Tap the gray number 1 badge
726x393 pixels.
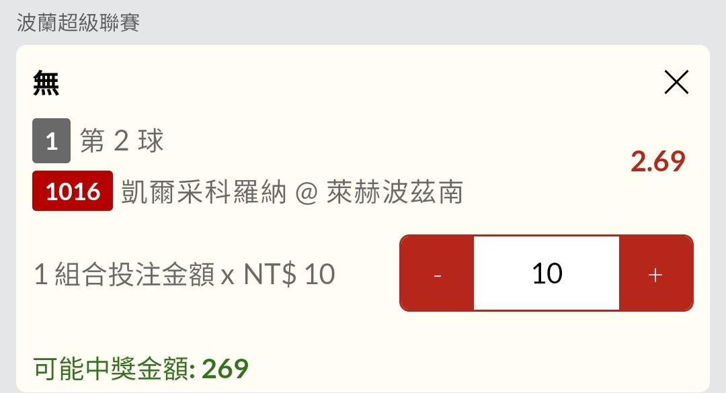[x=51, y=142]
